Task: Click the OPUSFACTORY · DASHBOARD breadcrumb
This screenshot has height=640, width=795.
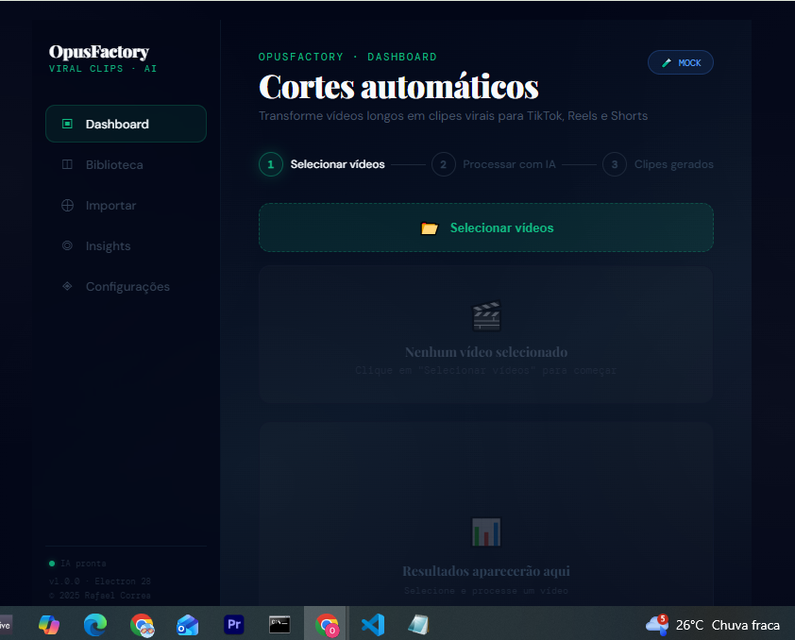Action: tap(347, 57)
